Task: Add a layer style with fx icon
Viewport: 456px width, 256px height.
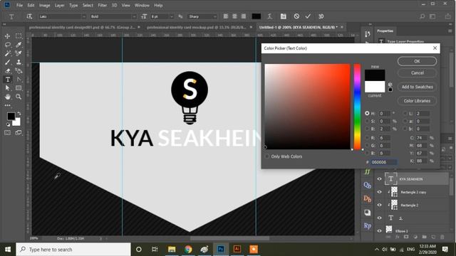Action: [398, 237]
